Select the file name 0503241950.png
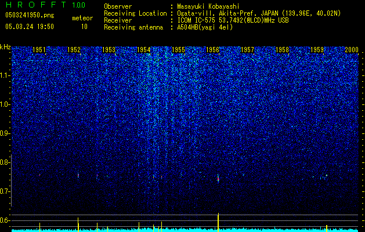365x232 pixels. tap(30, 15)
